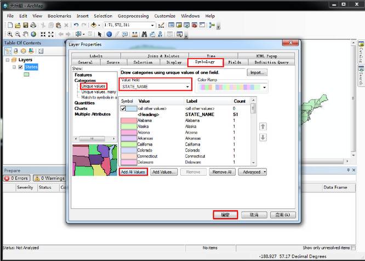Select the Zoom In tool

(10, 34)
